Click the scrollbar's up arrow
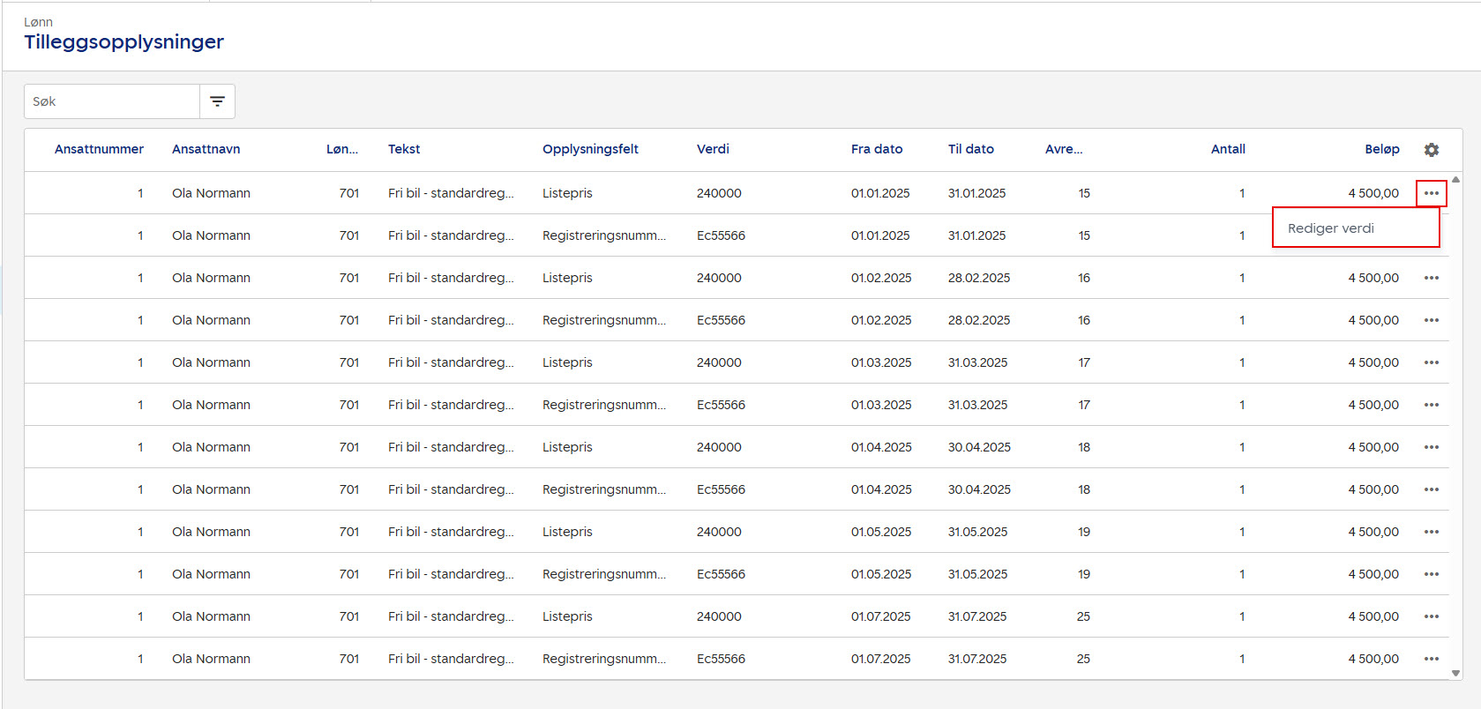The width and height of the screenshot is (1481, 709). point(1455,180)
